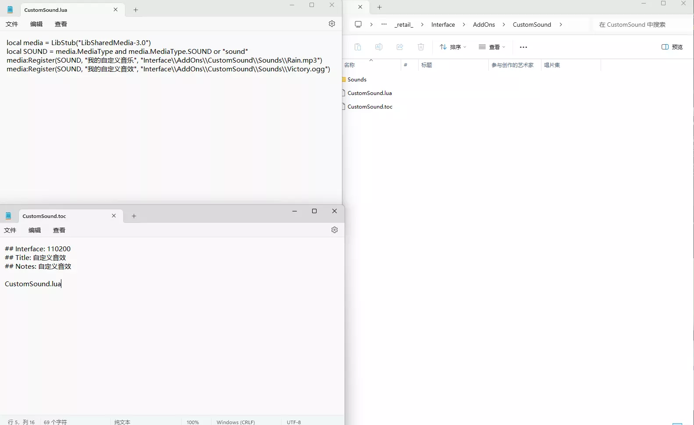
Task: Expand chevron after CustomSound in breadcrumb
Action: tap(561, 25)
